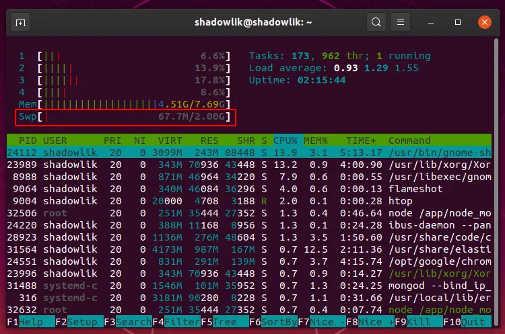Click F6 SortBy in htop footer
The width and height of the screenshot is (505, 334).
coord(273,322)
